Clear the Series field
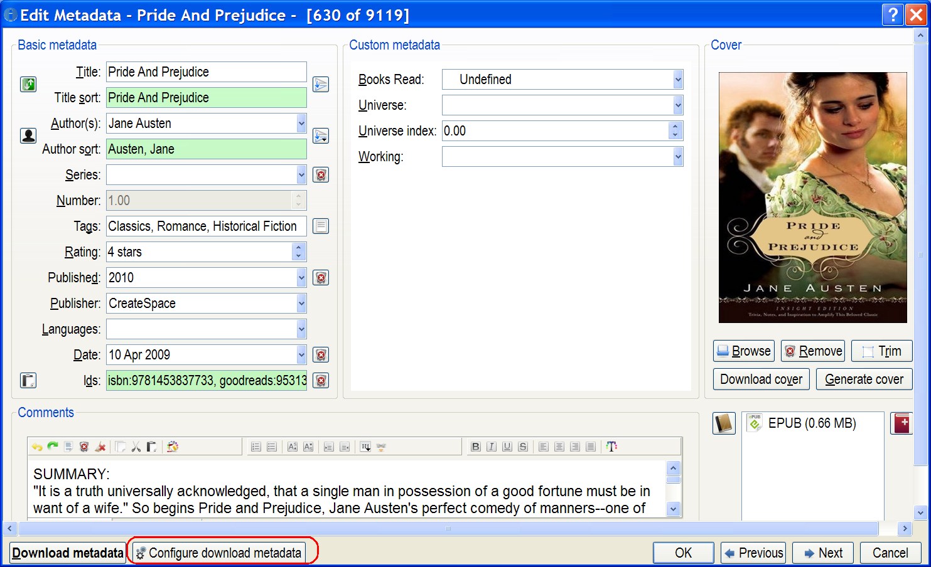This screenshot has width=931, height=567. coord(321,175)
